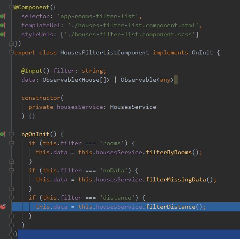Toggle the red breakpoint on filterDistance line
Screen dimensions: 240x239
(3, 207)
